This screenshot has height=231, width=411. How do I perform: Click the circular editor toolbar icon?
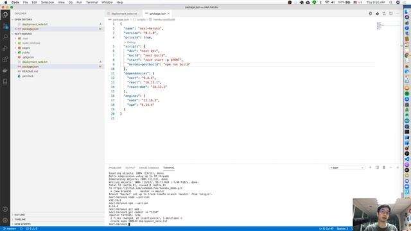pos(371,13)
